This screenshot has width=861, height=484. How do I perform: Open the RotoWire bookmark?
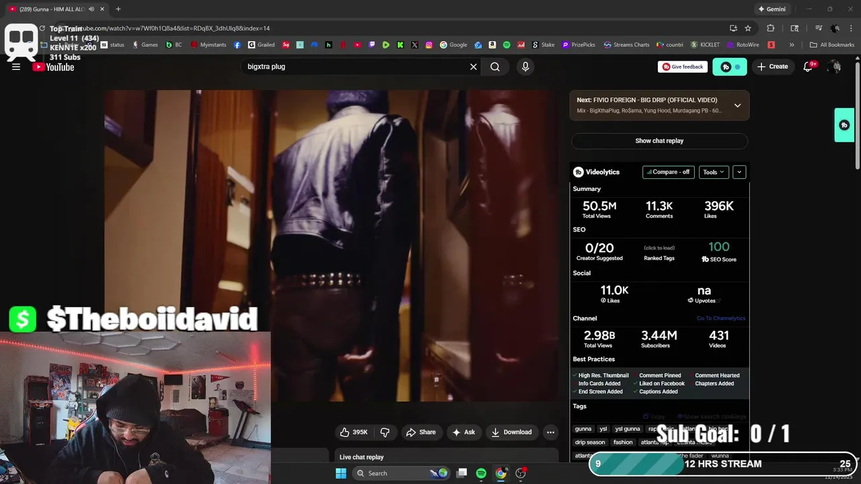(743, 45)
